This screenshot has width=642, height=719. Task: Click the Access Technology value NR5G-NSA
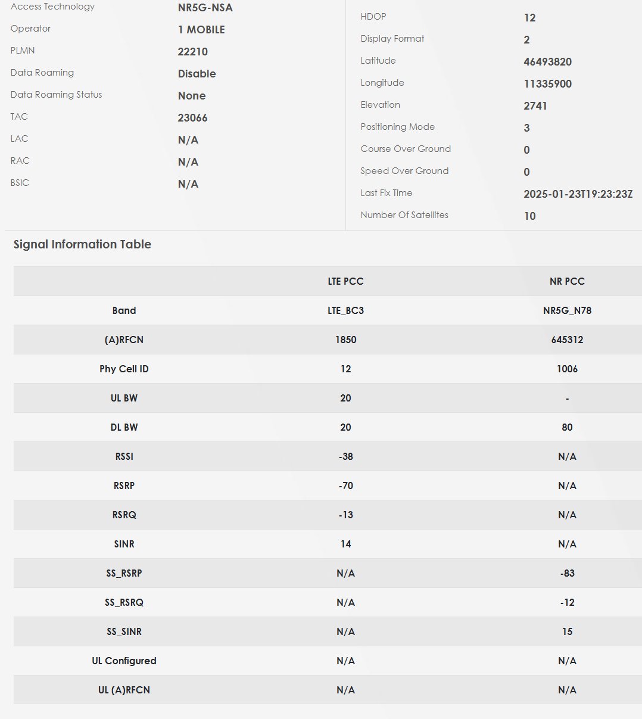coord(205,8)
